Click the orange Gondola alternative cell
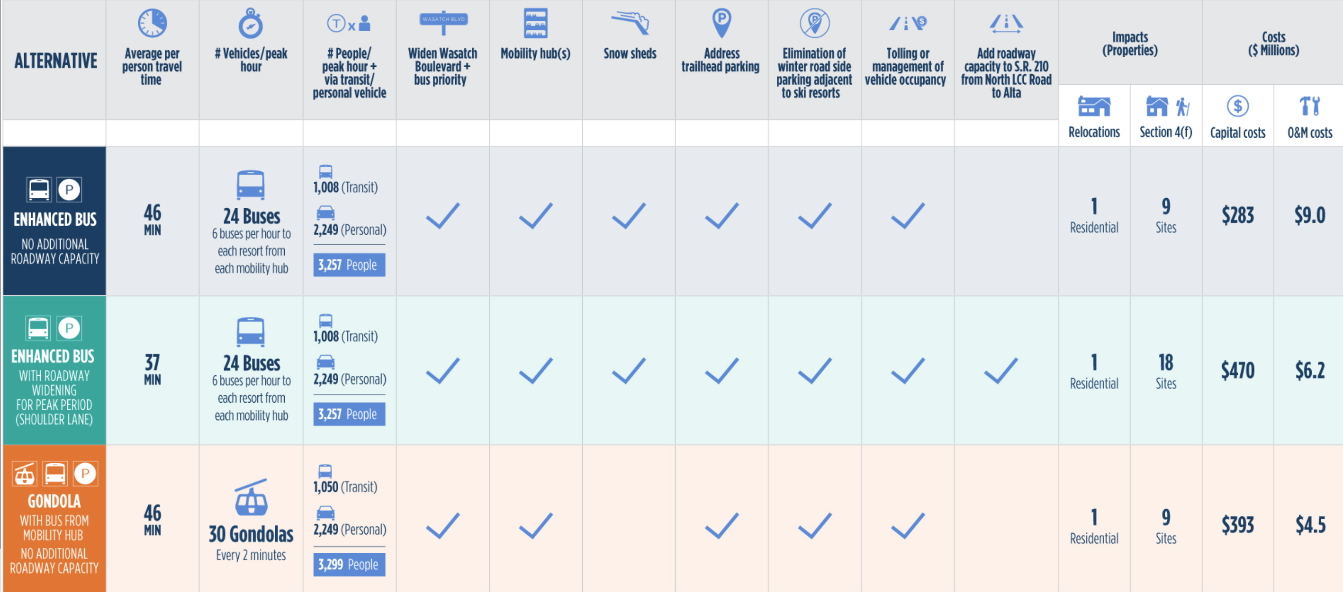Image resolution: width=1343 pixels, height=592 pixels. pos(54,518)
